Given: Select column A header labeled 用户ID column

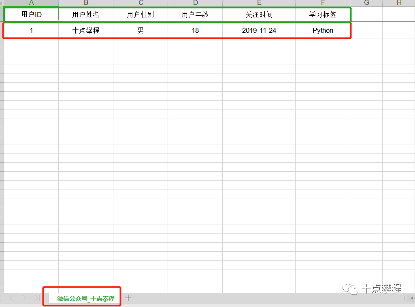Looking at the screenshot, I should pyautogui.click(x=31, y=3).
